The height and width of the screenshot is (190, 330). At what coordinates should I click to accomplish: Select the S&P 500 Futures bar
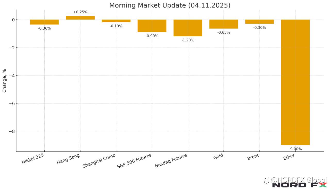pyautogui.click(x=152, y=26)
